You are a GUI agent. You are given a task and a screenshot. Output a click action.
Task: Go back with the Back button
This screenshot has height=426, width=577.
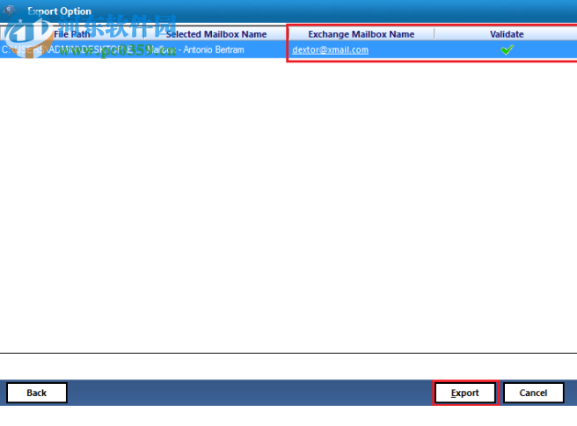point(37,393)
